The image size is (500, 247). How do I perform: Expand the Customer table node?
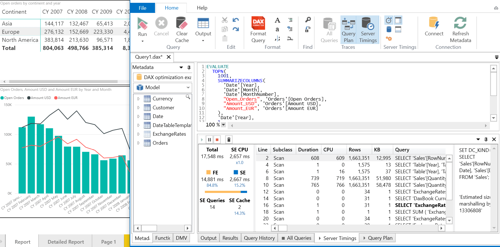pyautogui.click(x=138, y=108)
